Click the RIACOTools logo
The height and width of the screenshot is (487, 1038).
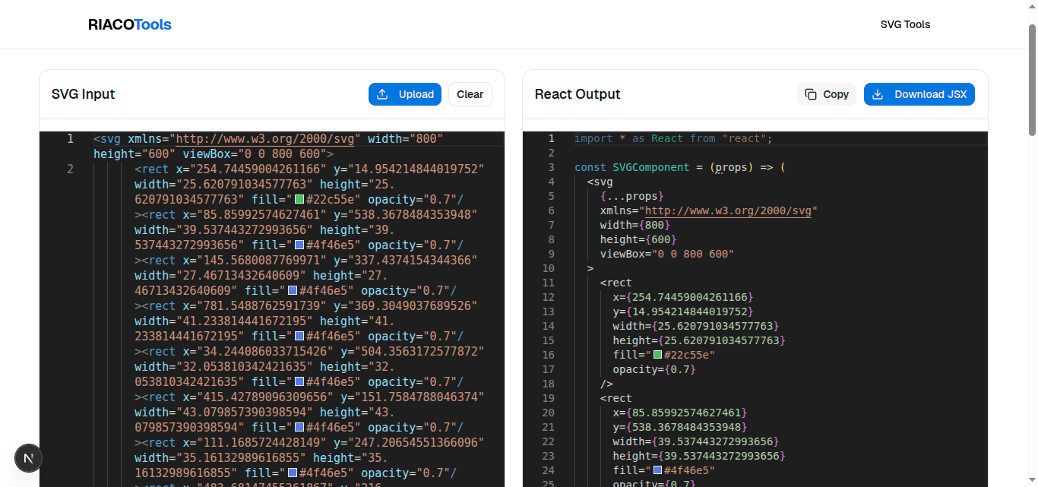click(130, 24)
